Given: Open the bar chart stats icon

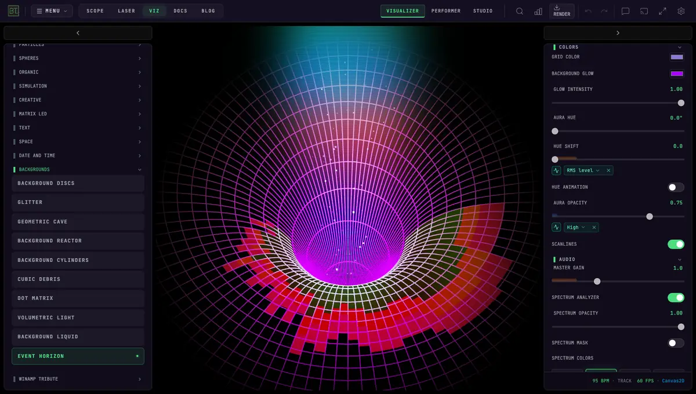Looking at the screenshot, I should point(538,11).
